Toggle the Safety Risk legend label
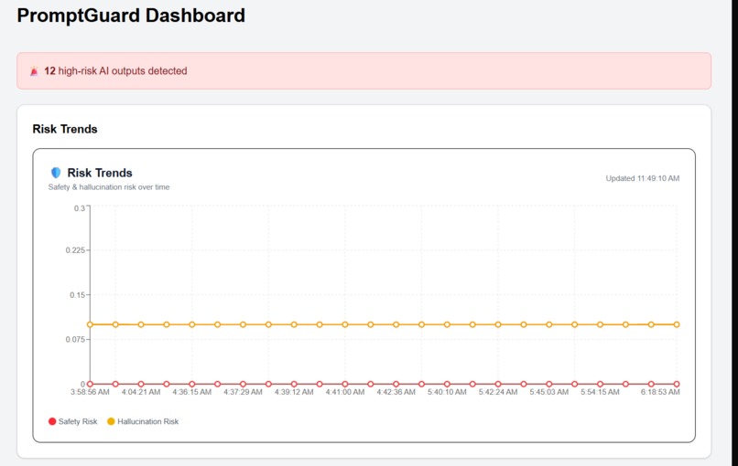The image size is (738, 466). (x=78, y=421)
